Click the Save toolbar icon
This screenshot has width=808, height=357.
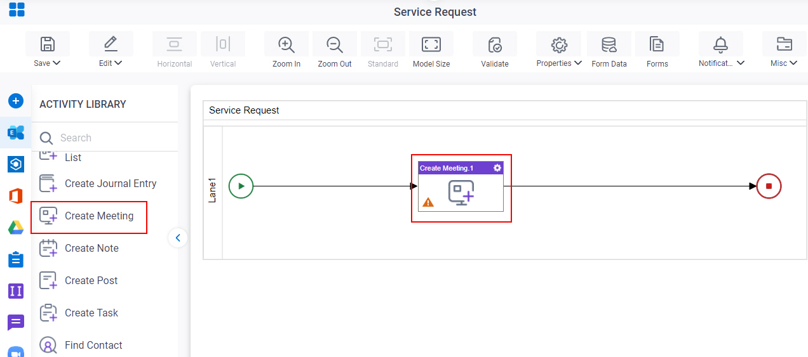pyautogui.click(x=48, y=44)
